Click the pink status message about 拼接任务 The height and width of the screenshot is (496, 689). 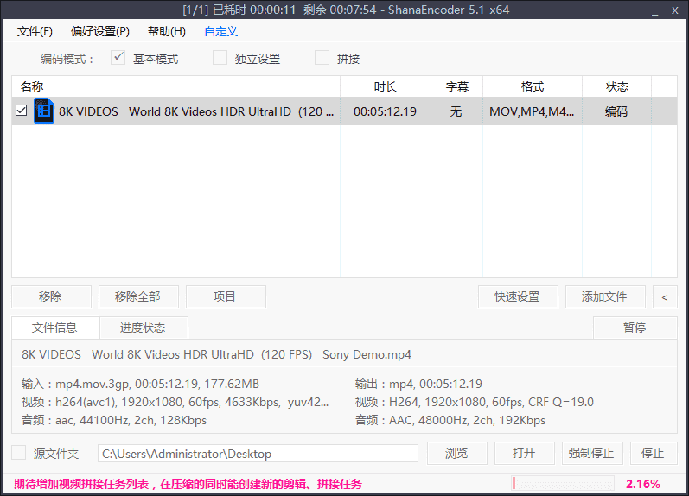188,484
